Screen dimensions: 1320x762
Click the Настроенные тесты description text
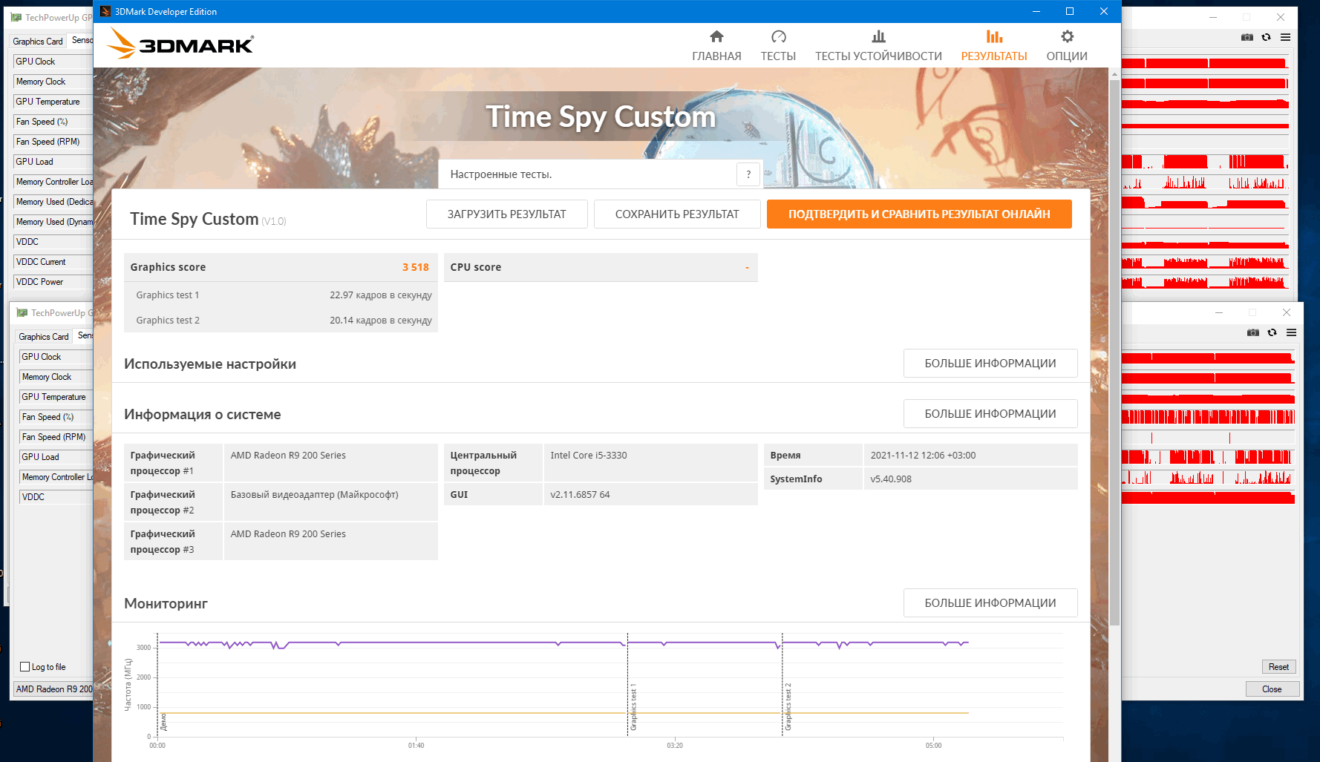point(501,174)
